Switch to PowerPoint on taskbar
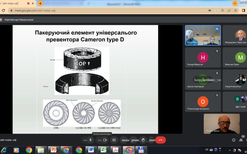This screenshot has width=247, height=154. (53, 150)
